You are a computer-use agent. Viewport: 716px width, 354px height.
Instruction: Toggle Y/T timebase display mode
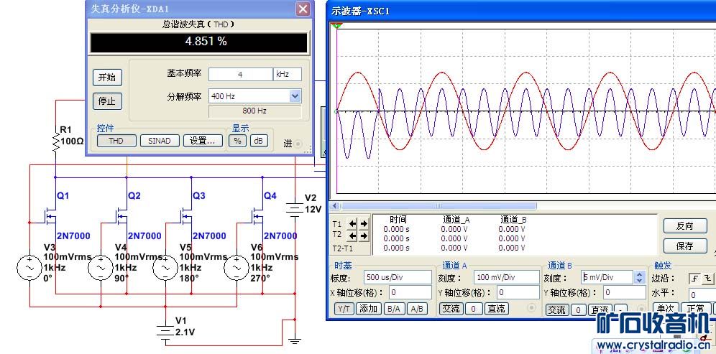tap(344, 309)
